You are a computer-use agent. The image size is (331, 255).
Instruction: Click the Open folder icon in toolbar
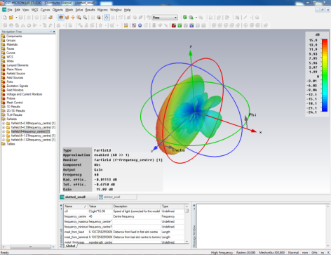click(x=11, y=18)
